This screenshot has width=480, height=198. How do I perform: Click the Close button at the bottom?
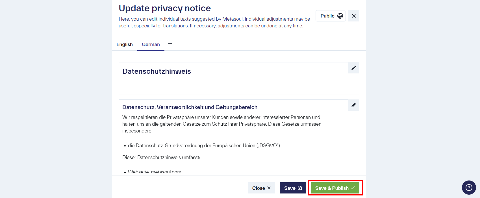coord(261,188)
